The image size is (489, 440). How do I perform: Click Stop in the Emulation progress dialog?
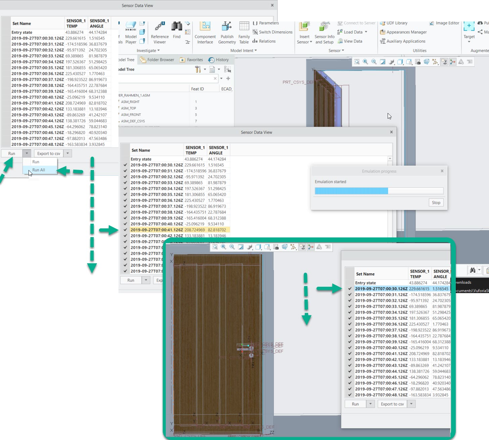436,202
